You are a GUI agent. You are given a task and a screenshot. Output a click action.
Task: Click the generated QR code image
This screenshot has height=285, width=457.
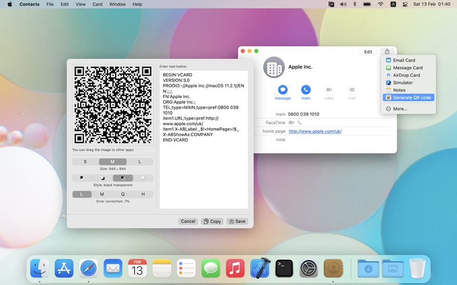[113, 105]
